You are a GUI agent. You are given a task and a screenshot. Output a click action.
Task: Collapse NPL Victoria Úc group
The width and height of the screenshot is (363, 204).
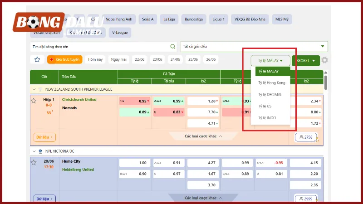pyautogui.click(x=34, y=151)
